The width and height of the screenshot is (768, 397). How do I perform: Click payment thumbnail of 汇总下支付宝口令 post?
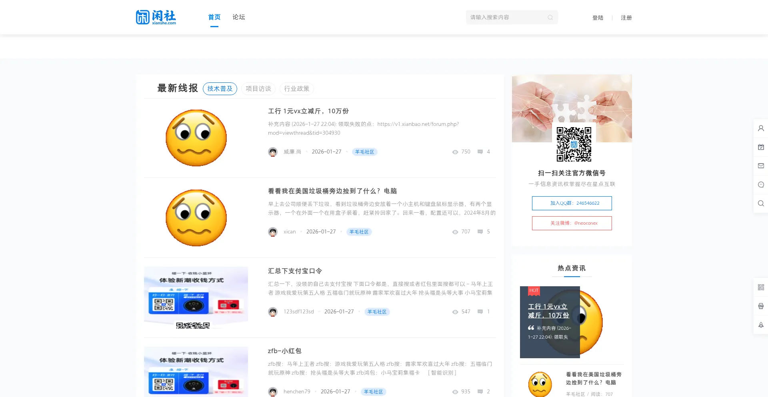click(196, 298)
